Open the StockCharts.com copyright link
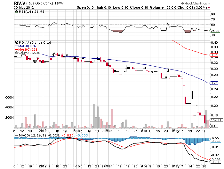This screenshot has width=224, height=169. click(x=196, y=3)
